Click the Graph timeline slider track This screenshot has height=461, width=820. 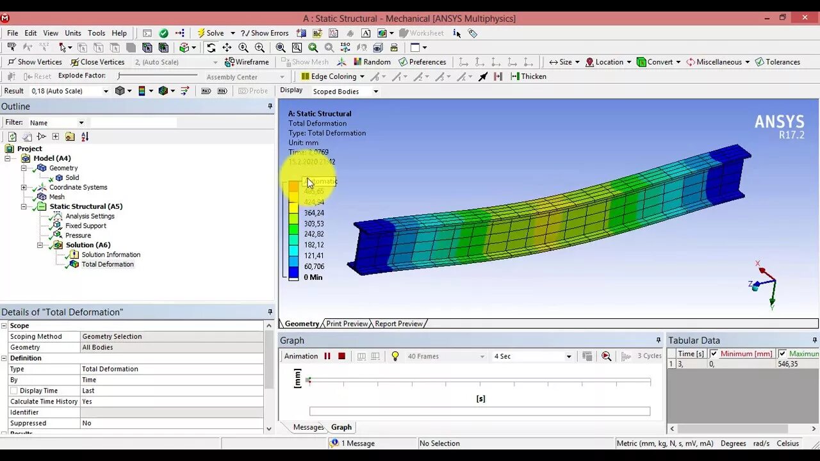(480, 380)
